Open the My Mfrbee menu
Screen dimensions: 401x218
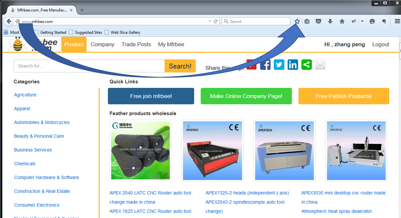(171, 44)
